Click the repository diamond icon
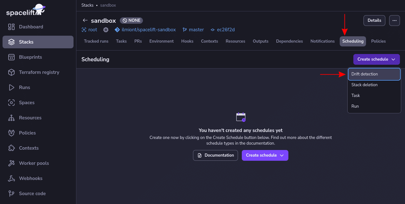Viewport: 405px width, 204px height. point(117,30)
